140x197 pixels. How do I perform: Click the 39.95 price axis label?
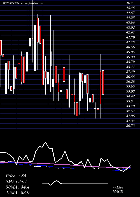tap(130, 52)
